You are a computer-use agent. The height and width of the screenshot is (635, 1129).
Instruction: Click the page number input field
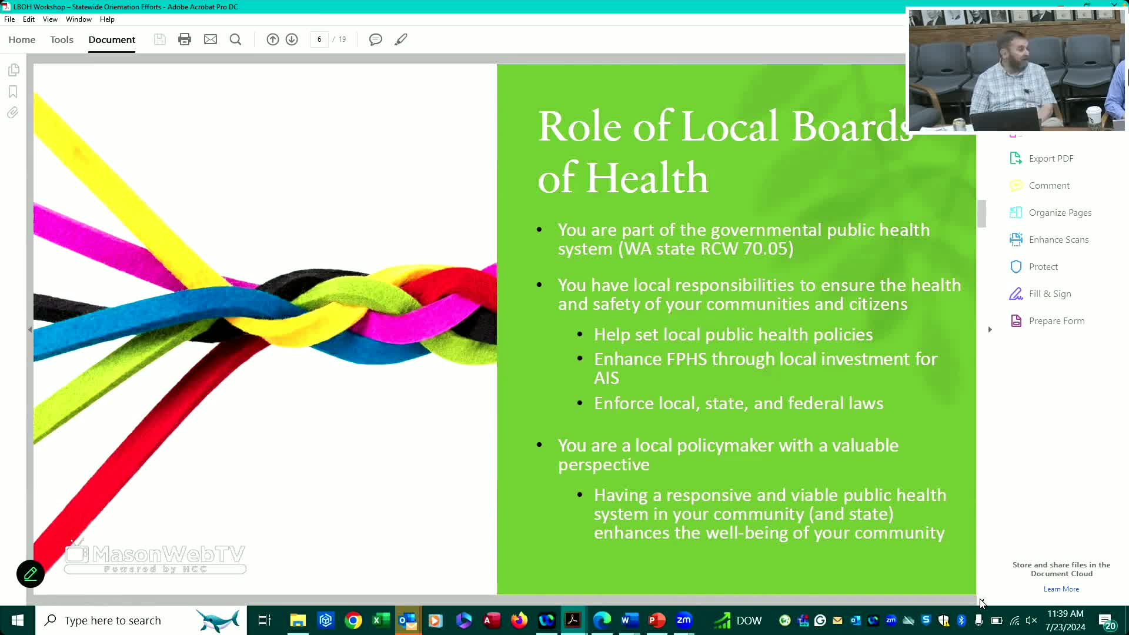[x=319, y=39]
